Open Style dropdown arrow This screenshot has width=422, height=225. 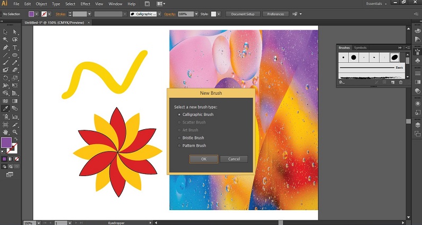pos(219,14)
